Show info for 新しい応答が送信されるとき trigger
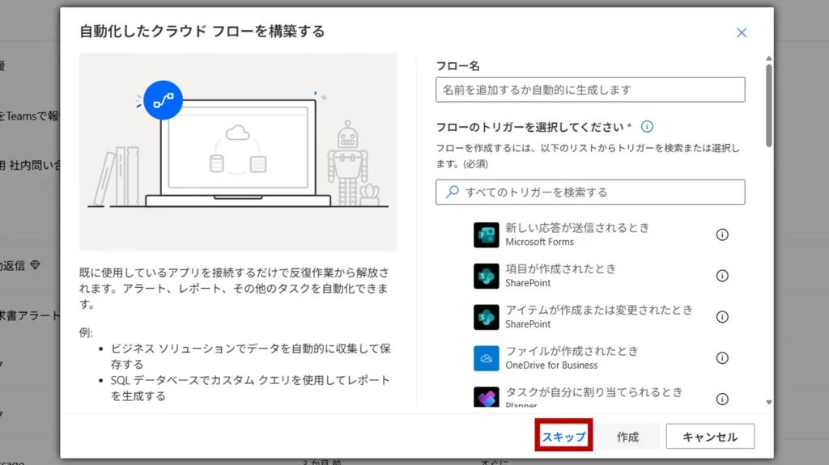 coord(722,235)
